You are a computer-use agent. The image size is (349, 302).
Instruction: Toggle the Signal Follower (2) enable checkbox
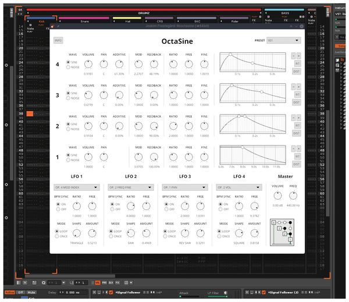click(x=263, y=293)
